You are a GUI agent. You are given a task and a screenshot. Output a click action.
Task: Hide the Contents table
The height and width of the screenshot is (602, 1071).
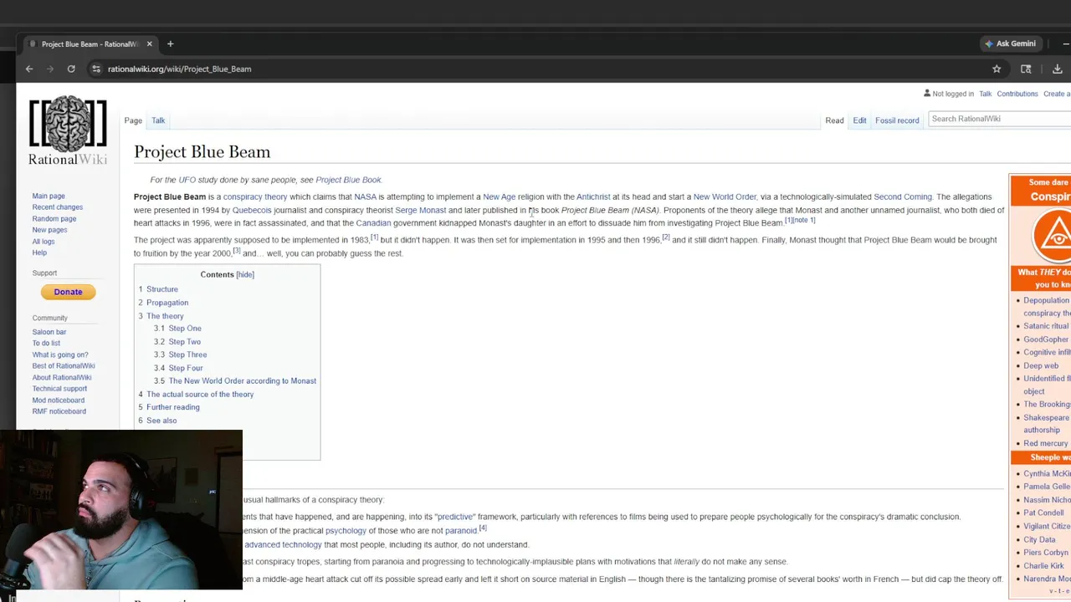(245, 274)
